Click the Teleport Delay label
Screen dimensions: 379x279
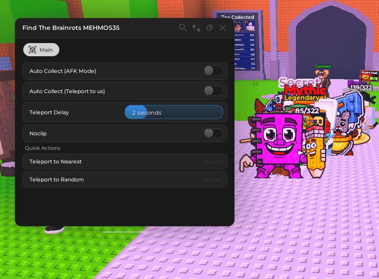(x=49, y=112)
